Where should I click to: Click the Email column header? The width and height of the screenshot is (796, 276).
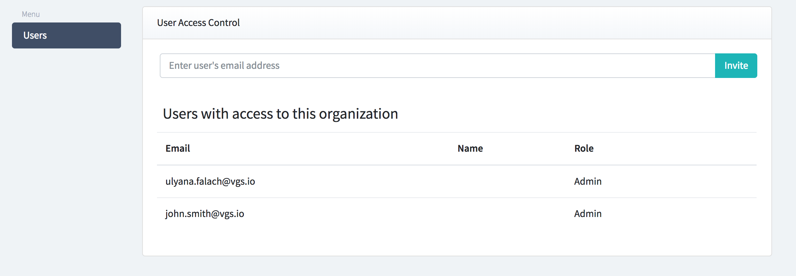pos(178,149)
